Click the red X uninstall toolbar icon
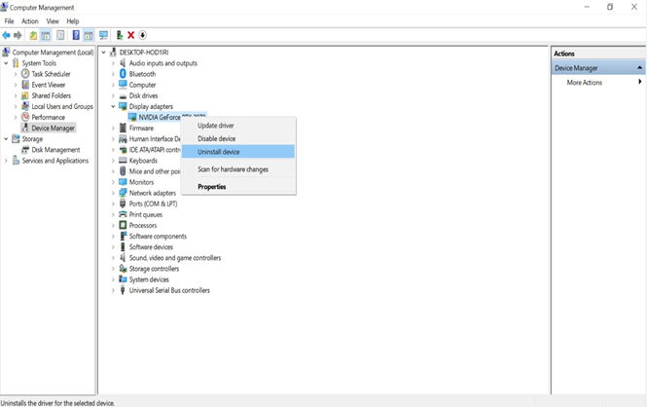This screenshot has height=407, width=647. click(131, 35)
